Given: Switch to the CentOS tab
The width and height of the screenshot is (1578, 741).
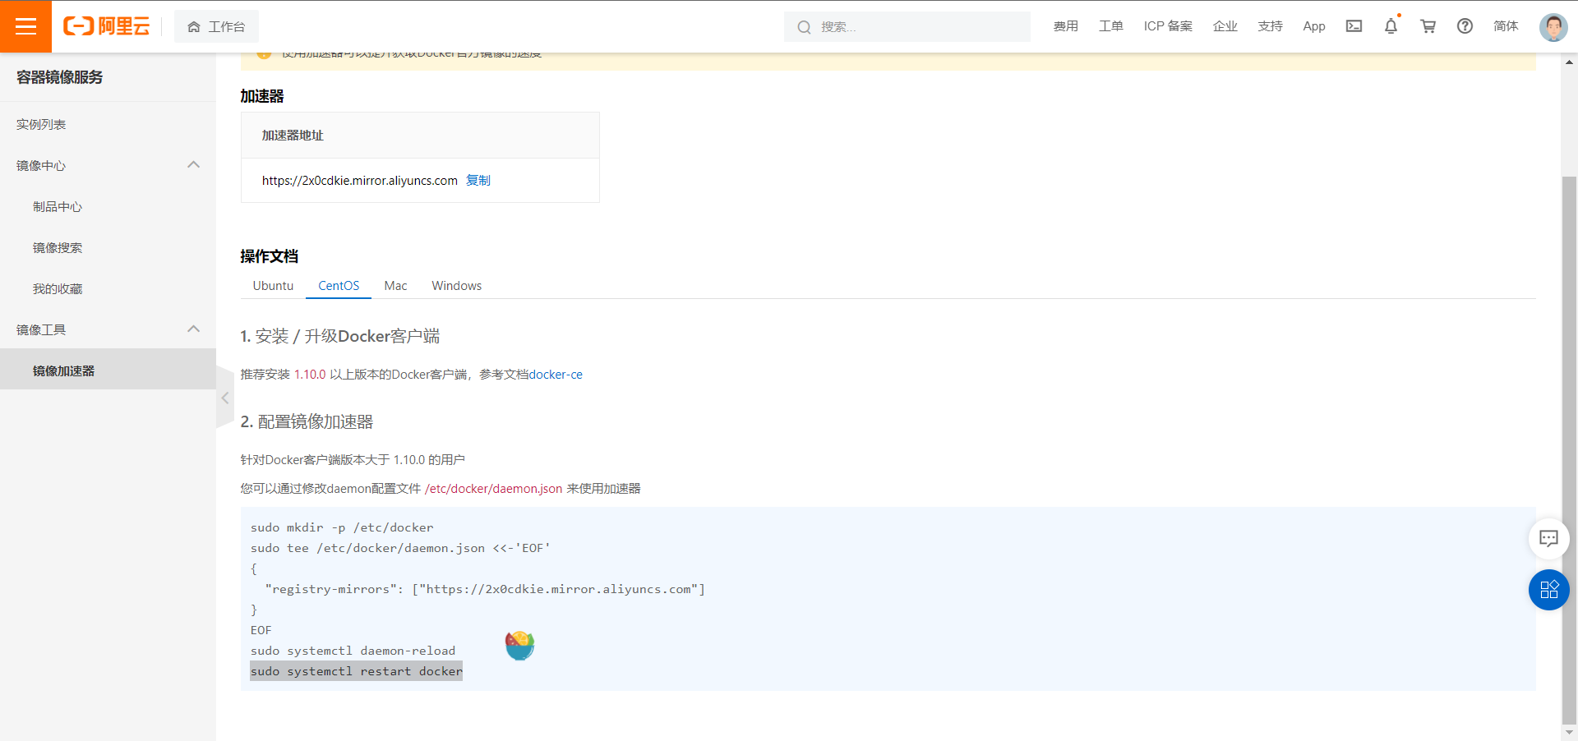Looking at the screenshot, I should tap(339, 286).
